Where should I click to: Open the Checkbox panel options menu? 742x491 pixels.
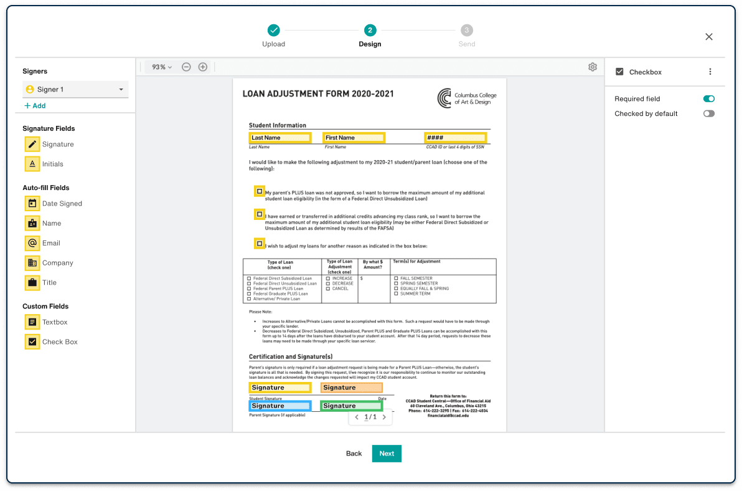pos(710,71)
